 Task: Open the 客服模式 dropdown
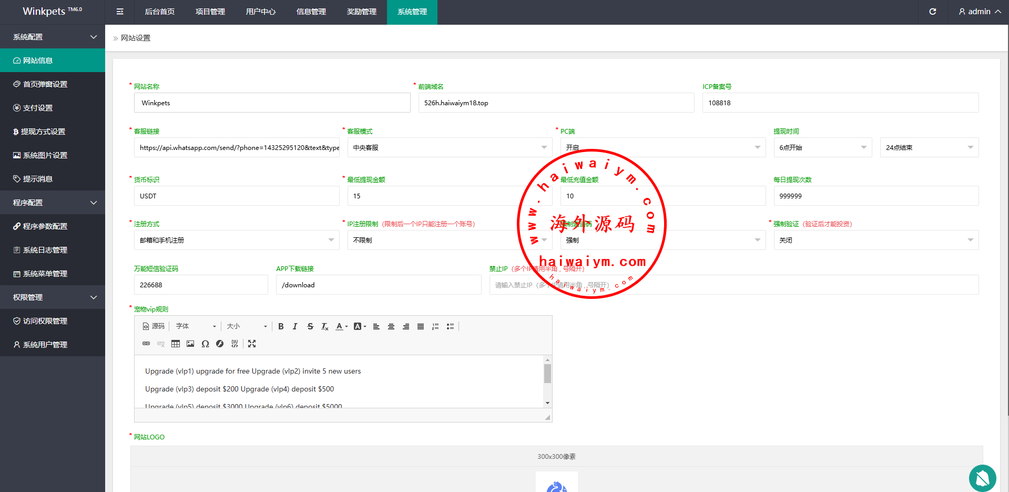tap(449, 147)
